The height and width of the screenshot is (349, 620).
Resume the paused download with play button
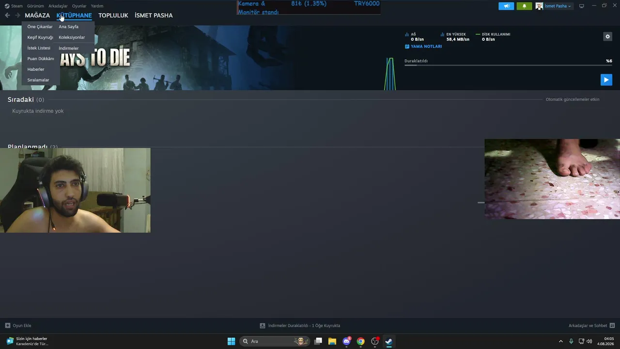point(606,80)
